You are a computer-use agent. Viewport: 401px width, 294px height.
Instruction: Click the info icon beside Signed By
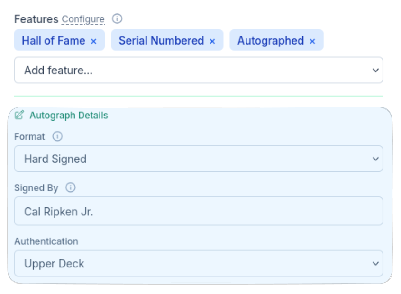click(x=70, y=188)
